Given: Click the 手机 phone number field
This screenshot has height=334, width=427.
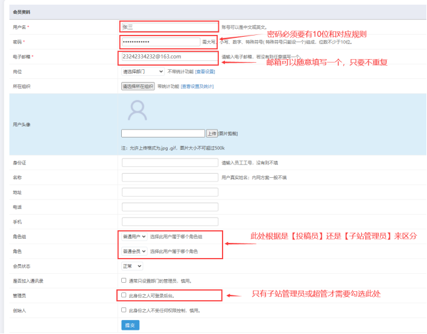Looking at the screenshot, I should [x=169, y=222].
